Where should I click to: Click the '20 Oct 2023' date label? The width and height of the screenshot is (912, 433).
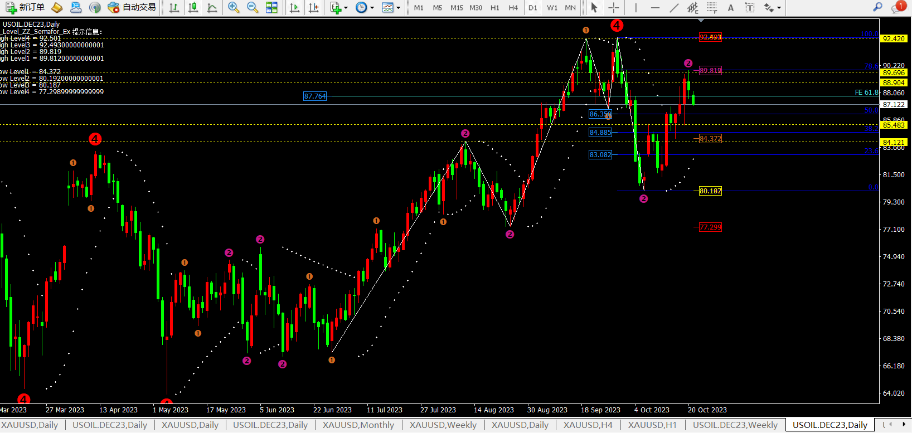pyautogui.click(x=707, y=410)
